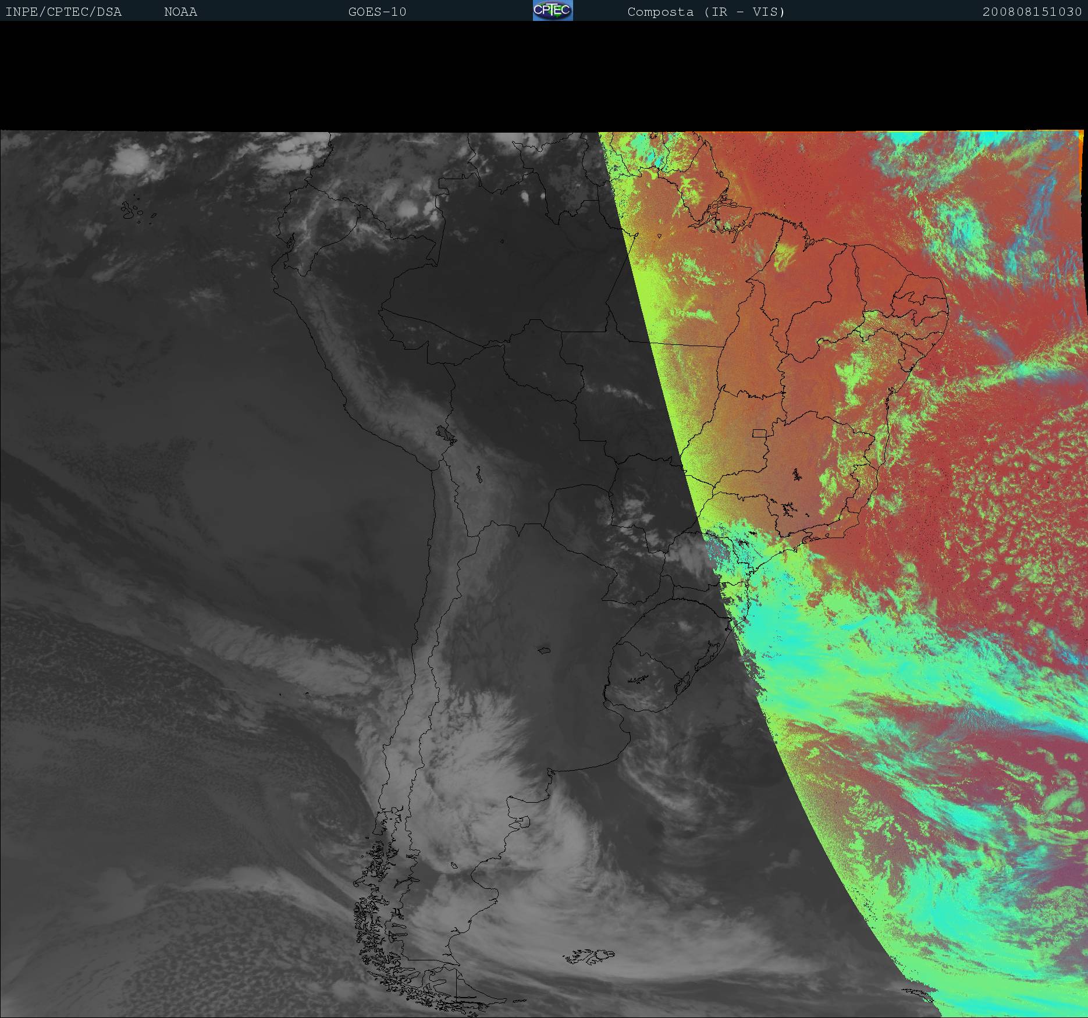
Task: Click the CPTEC logo in the header
Action: [x=552, y=10]
